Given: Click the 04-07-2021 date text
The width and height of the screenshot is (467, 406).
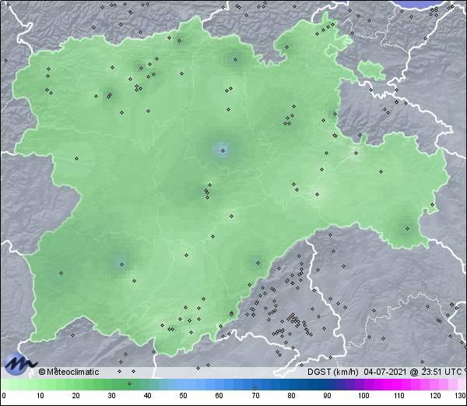Looking at the screenshot, I should pos(385,372).
